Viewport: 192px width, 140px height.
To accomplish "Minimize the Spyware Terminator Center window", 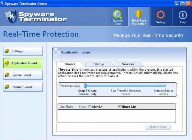I will [177, 4].
